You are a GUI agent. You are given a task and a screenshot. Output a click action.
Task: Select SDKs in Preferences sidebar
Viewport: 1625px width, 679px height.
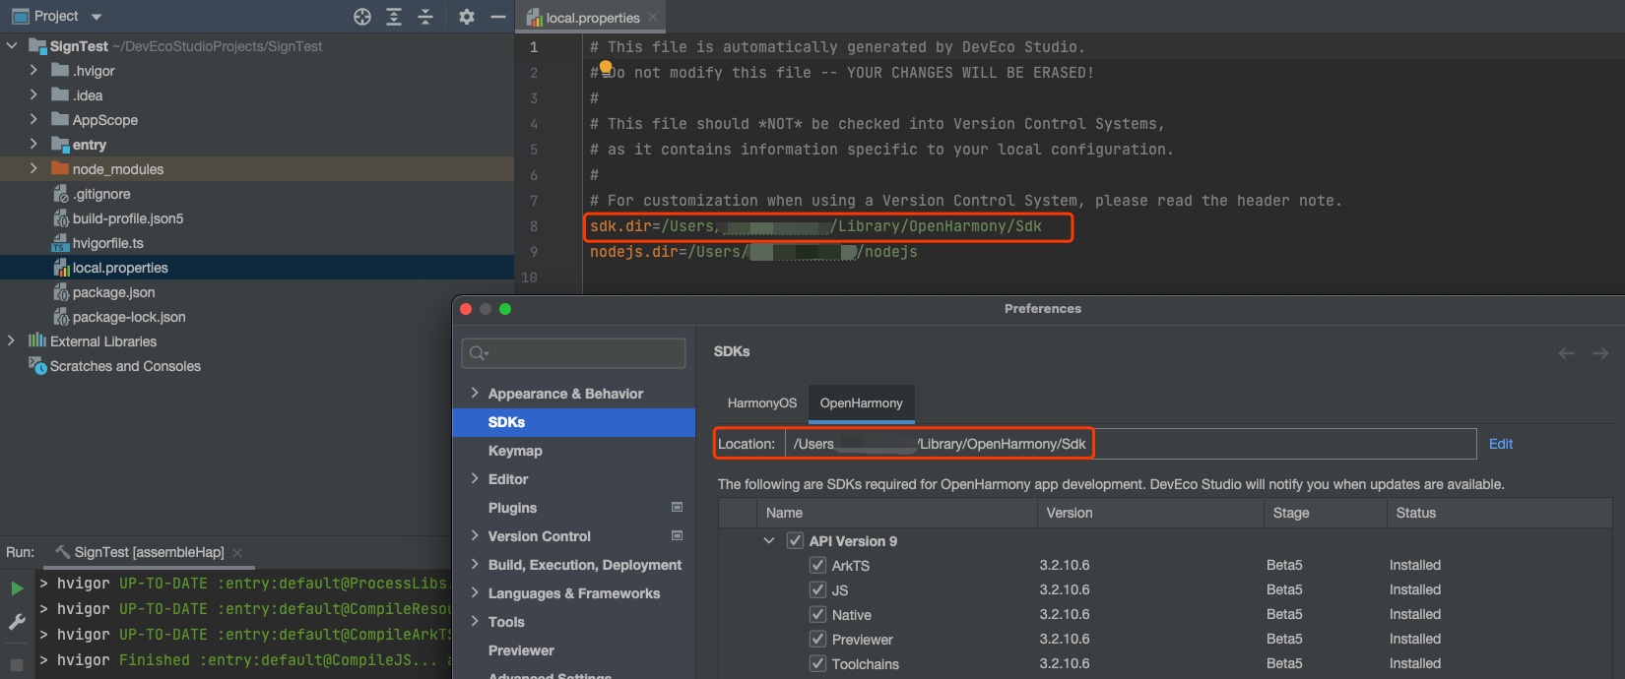[574, 422]
